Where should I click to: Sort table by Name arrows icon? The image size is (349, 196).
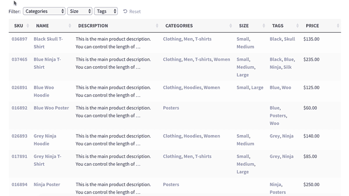70,26
